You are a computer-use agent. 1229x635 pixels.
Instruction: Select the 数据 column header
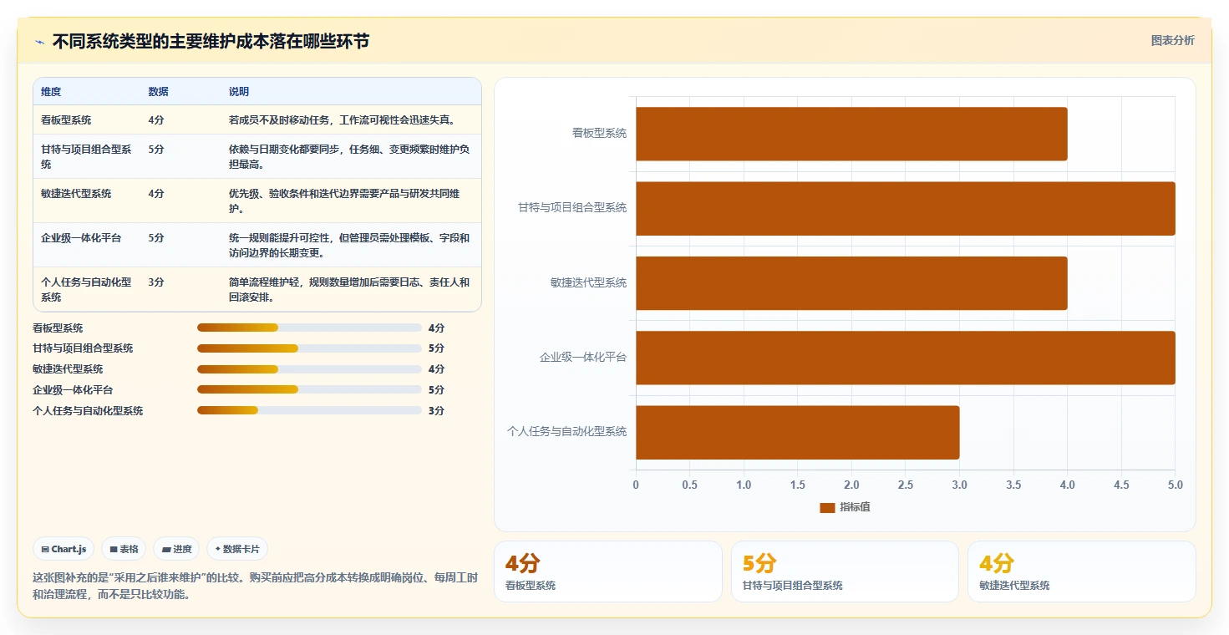158,92
